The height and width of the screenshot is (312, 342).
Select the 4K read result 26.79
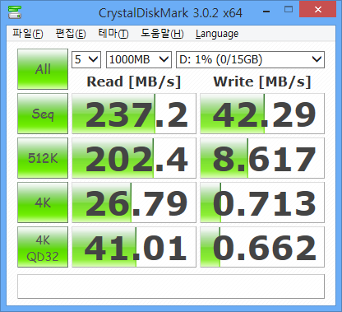(134, 203)
